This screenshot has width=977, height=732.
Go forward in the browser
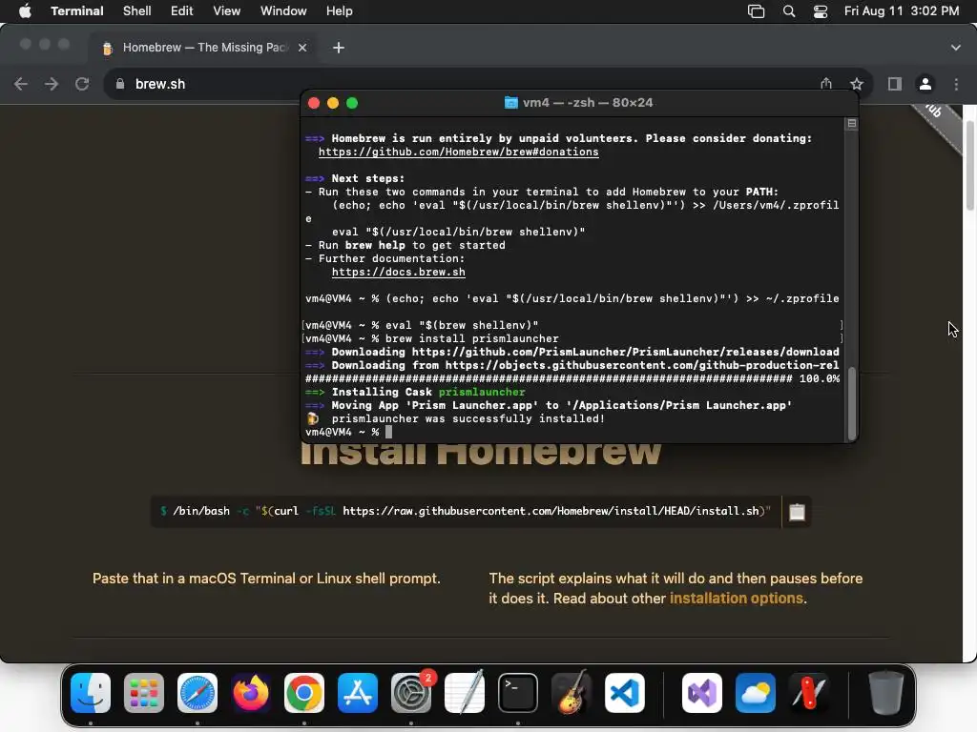[x=52, y=84]
